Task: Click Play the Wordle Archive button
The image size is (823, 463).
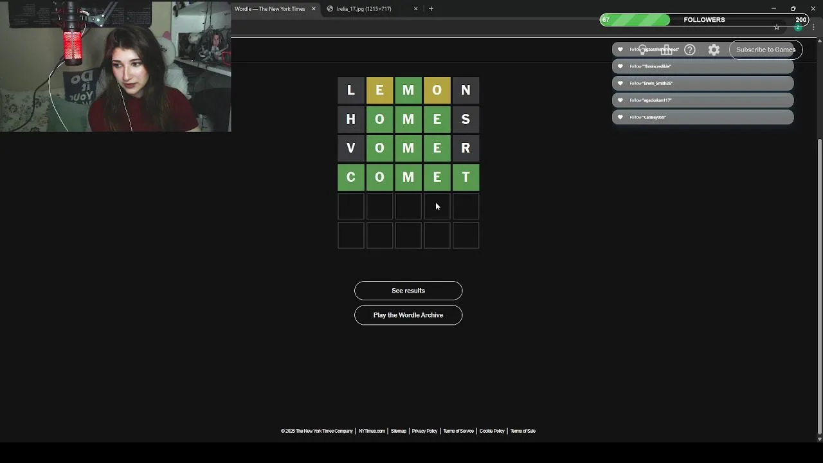Action: (408, 315)
